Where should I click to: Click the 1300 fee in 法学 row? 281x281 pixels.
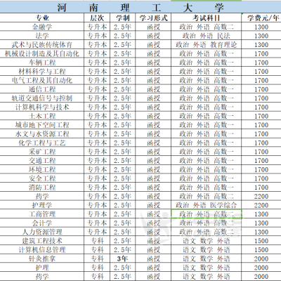[x=261, y=36]
